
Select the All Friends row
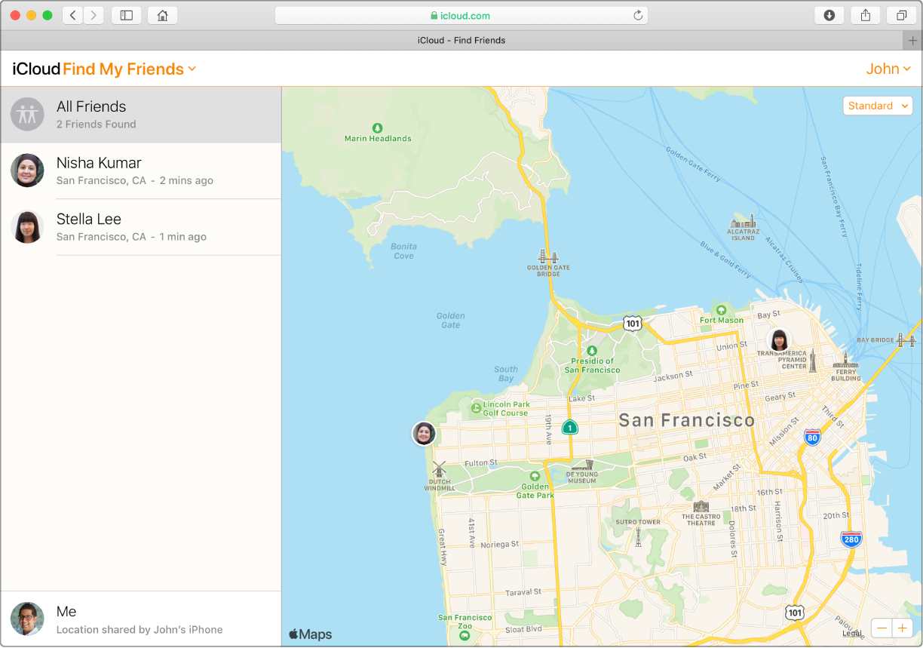pyautogui.click(x=141, y=115)
